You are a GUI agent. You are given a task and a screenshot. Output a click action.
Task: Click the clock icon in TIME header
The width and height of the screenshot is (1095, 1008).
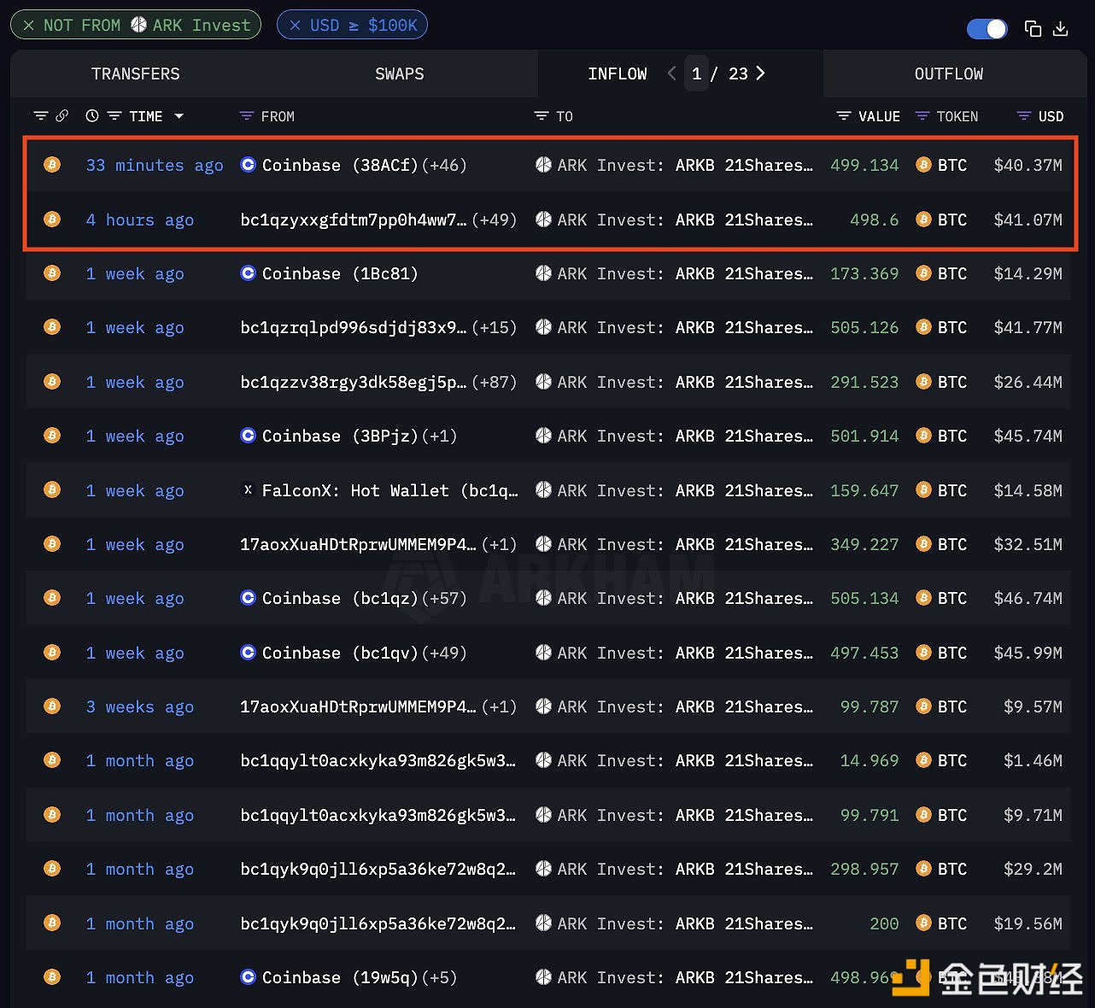[x=92, y=116]
